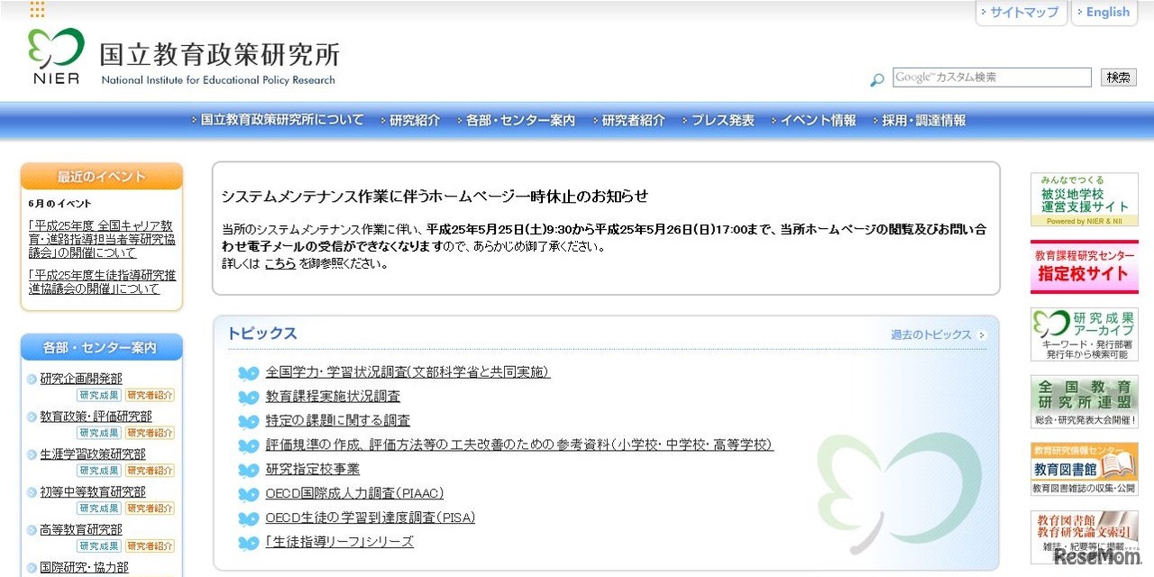This screenshot has height=577, width=1154.
Task: Open 各部・センター案内 in navigation bar
Action: point(520,120)
